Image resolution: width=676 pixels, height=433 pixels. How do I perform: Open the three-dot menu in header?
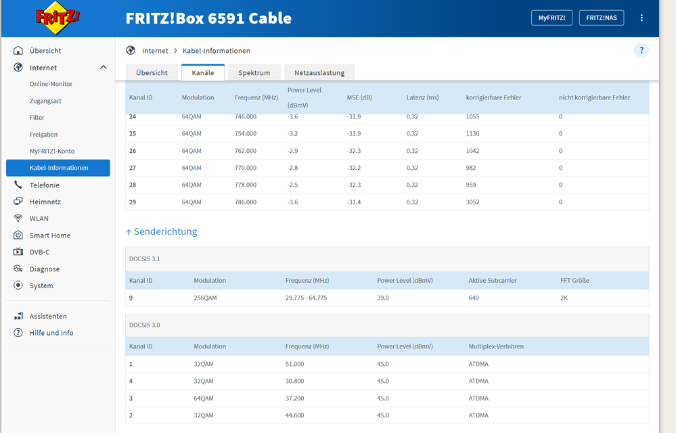(x=641, y=18)
